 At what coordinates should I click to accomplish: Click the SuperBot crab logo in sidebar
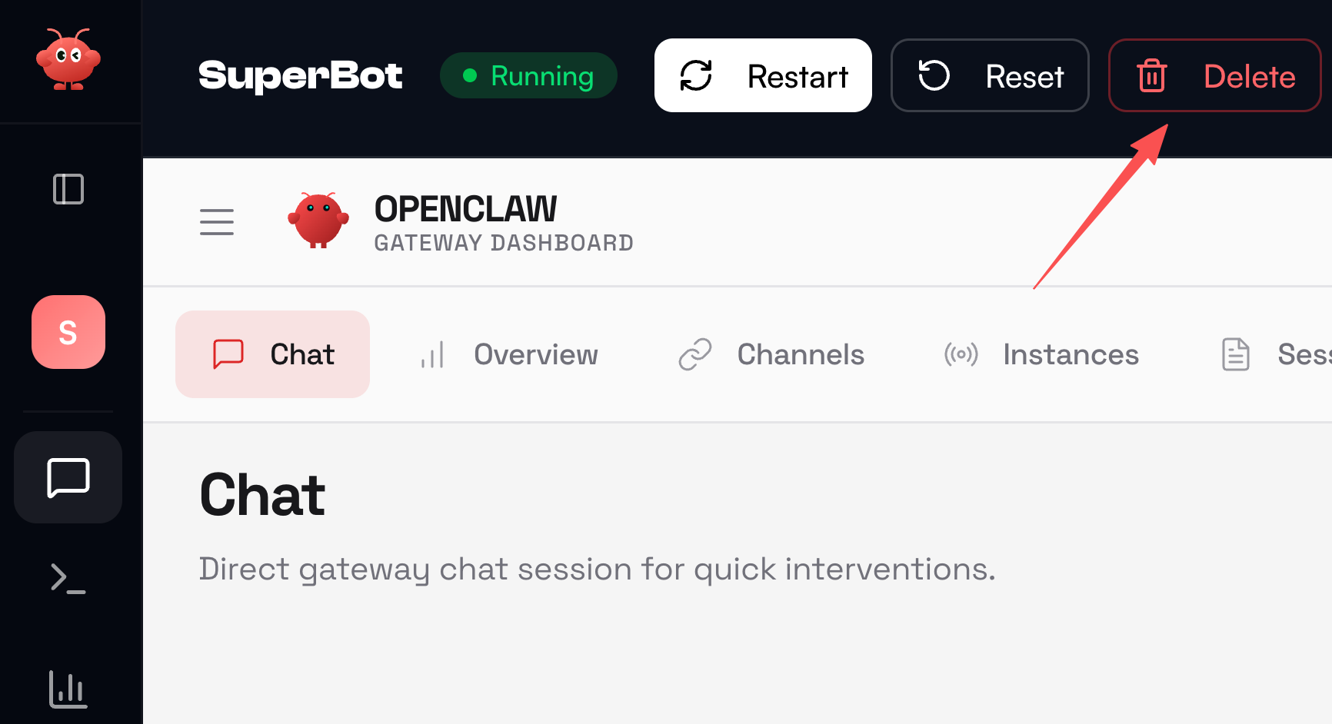point(68,60)
